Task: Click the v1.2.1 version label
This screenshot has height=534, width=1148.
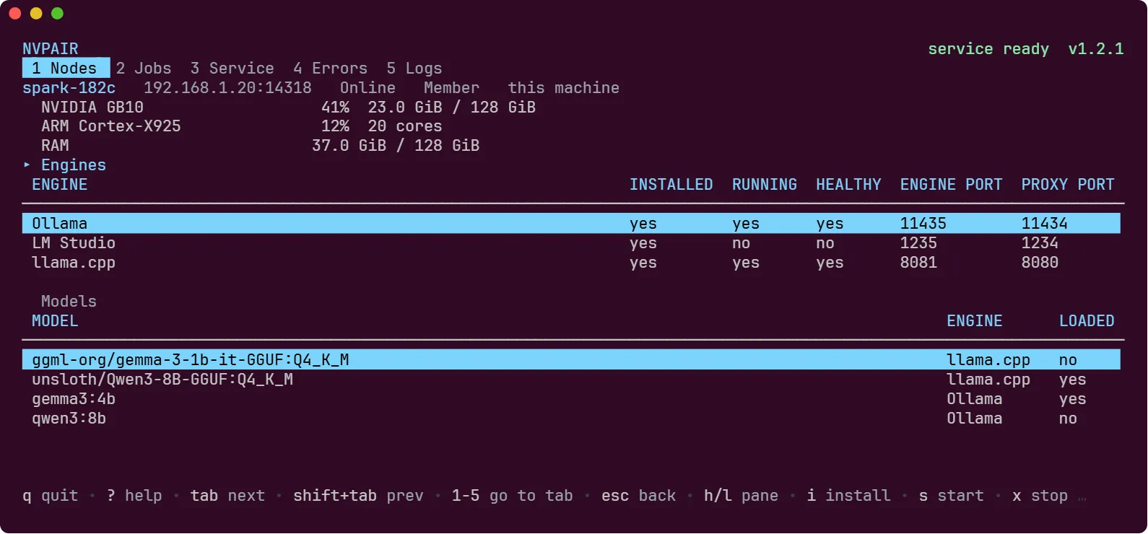Action: [1096, 48]
